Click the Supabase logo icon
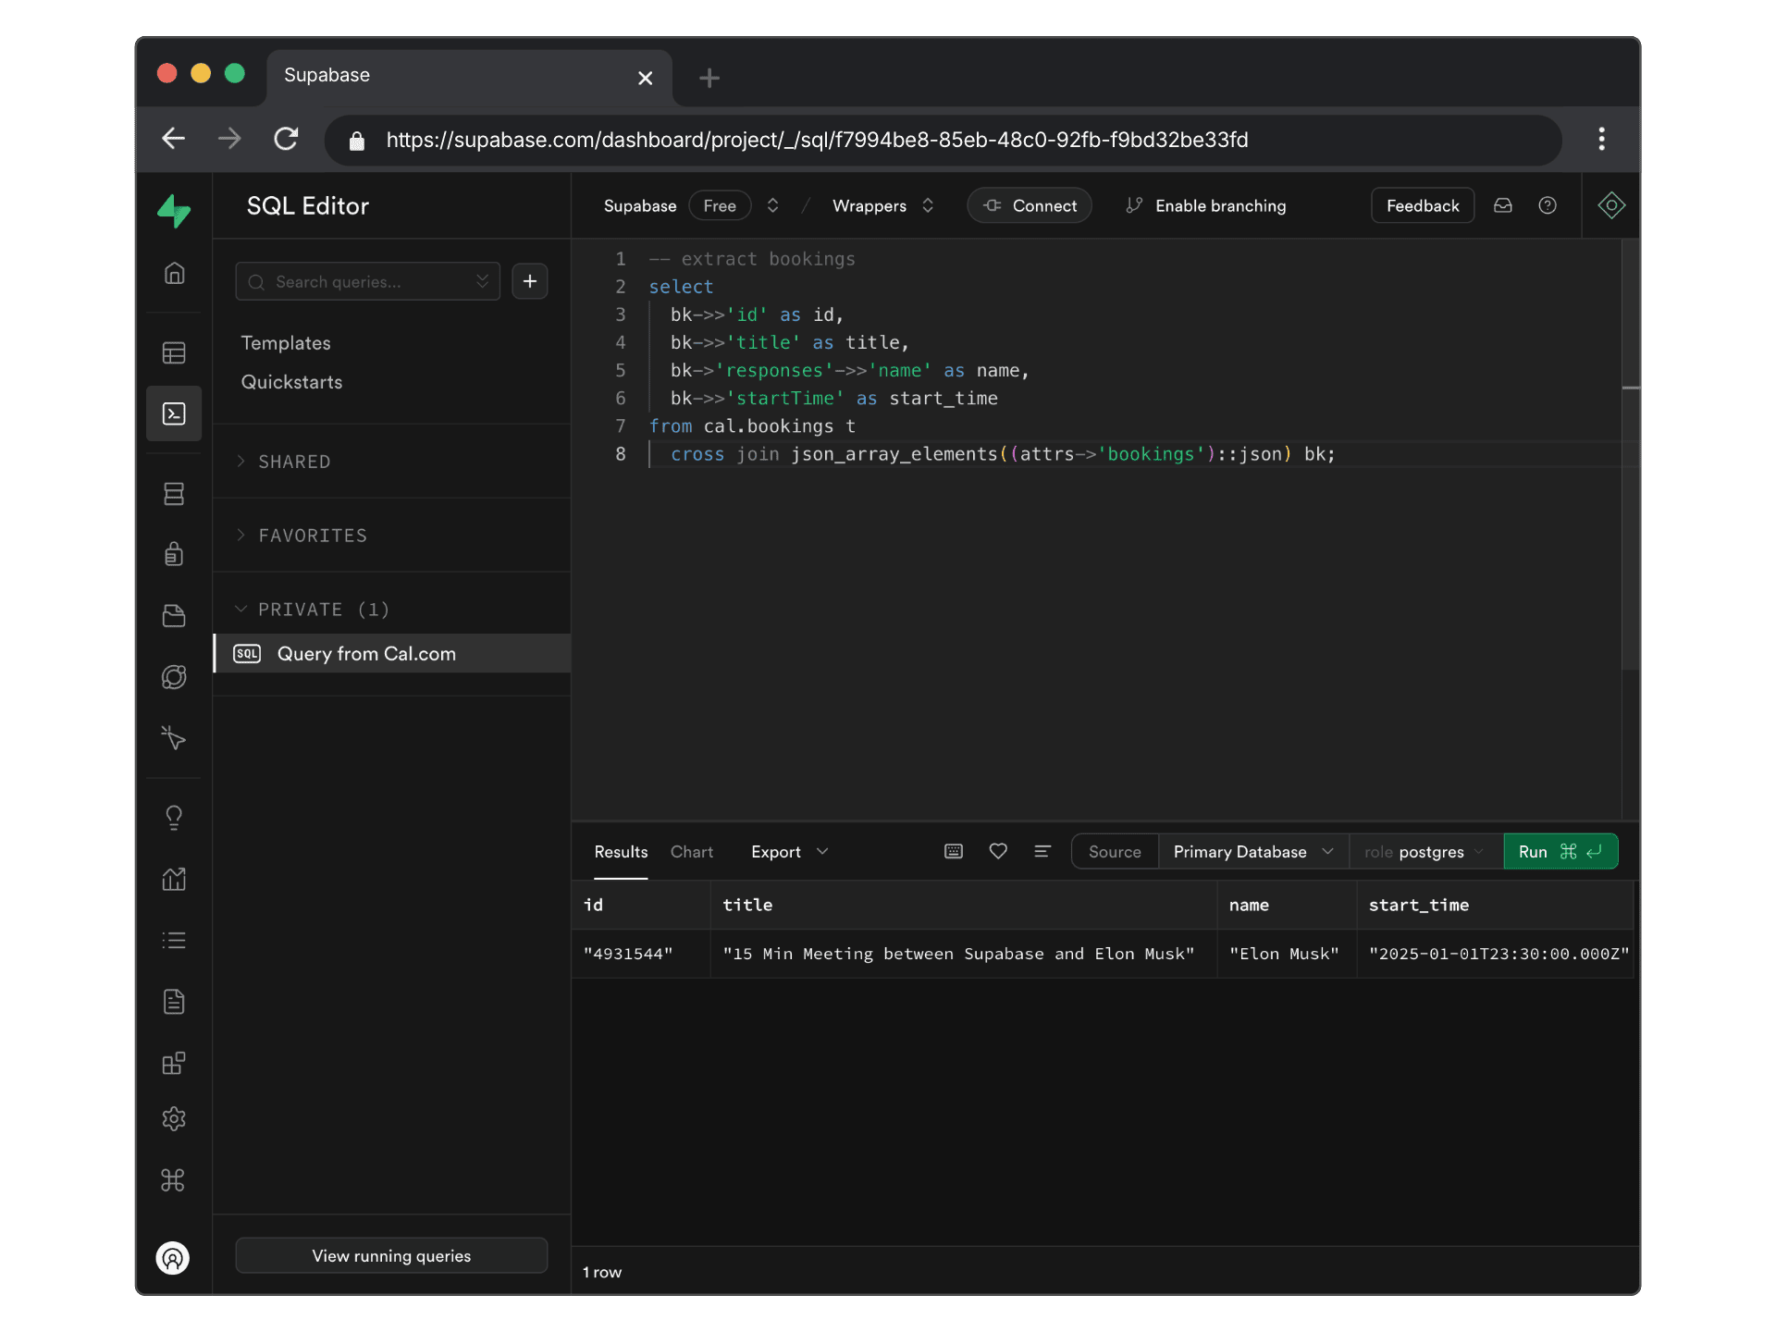 (174, 211)
